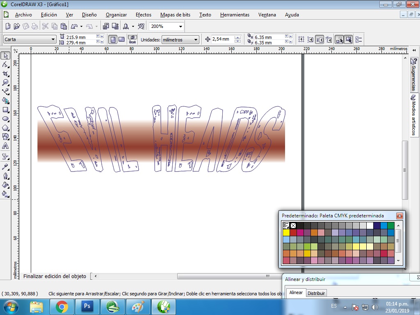Select the Shape edit tool
Viewport: 420px width, 315px height.
pos(5,64)
